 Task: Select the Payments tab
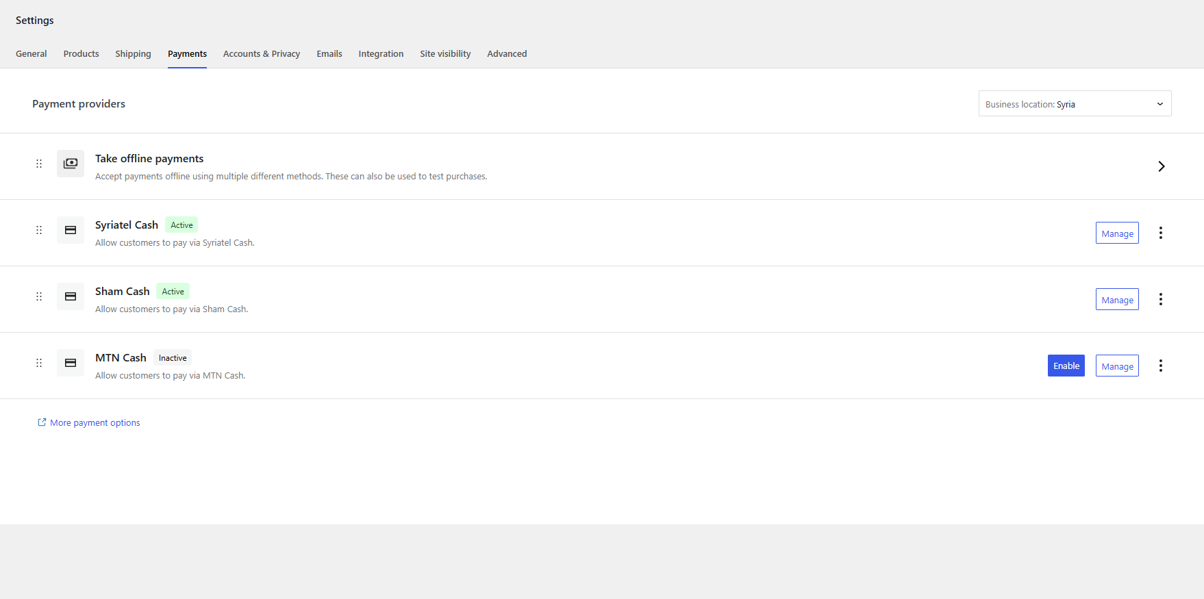187,53
